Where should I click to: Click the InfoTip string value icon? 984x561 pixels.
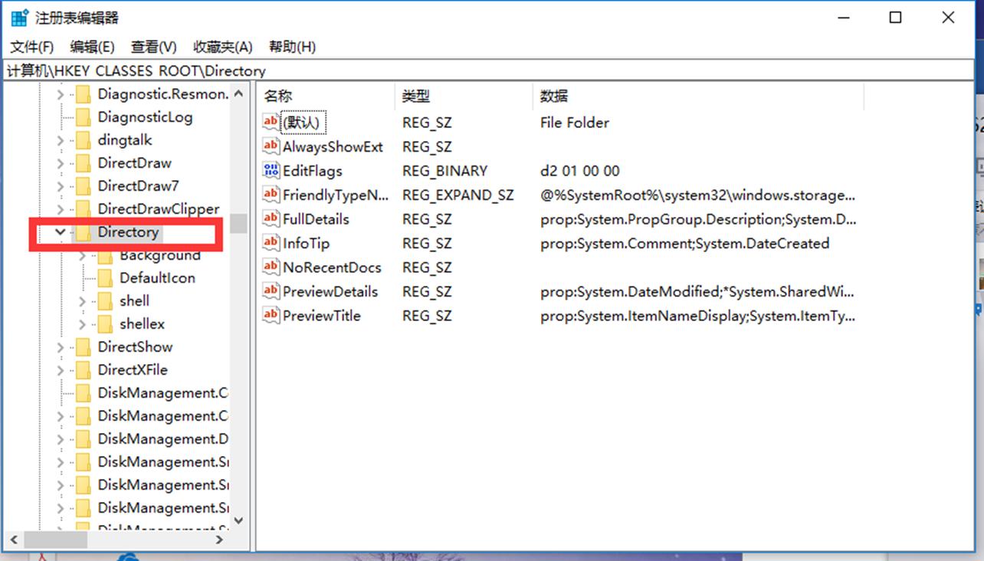coord(271,243)
